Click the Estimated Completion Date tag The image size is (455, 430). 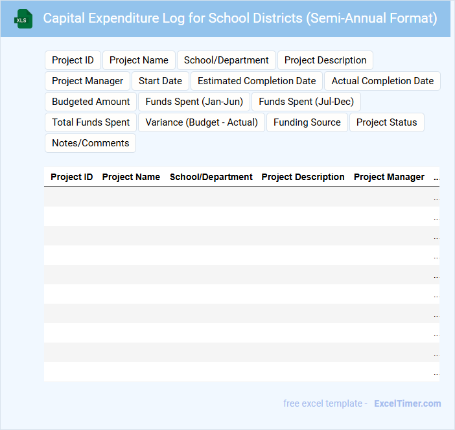[x=257, y=81]
